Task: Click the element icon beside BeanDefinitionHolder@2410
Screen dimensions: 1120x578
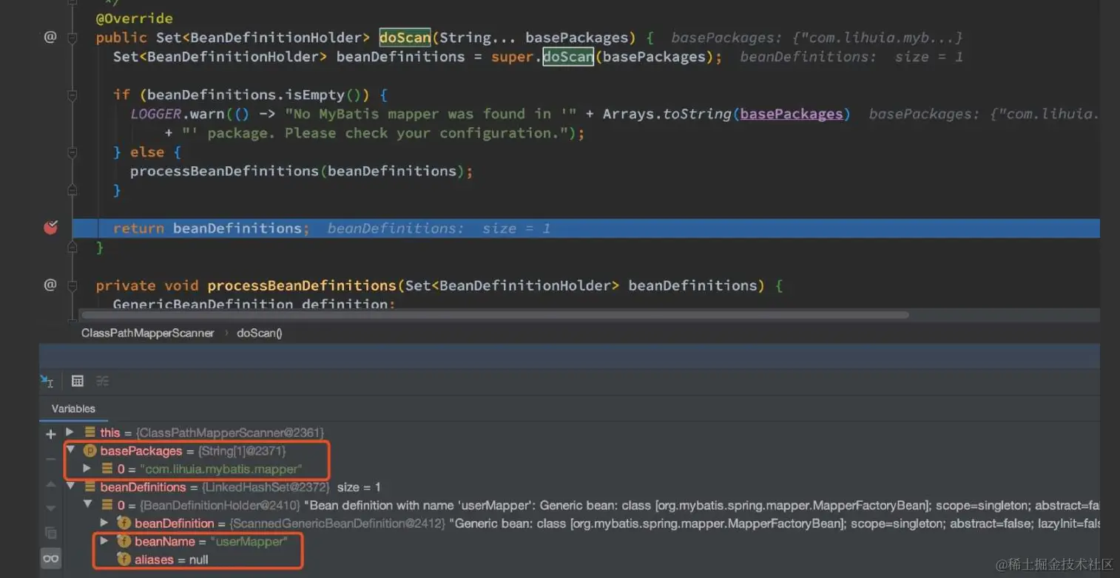Action: coord(107,505)
